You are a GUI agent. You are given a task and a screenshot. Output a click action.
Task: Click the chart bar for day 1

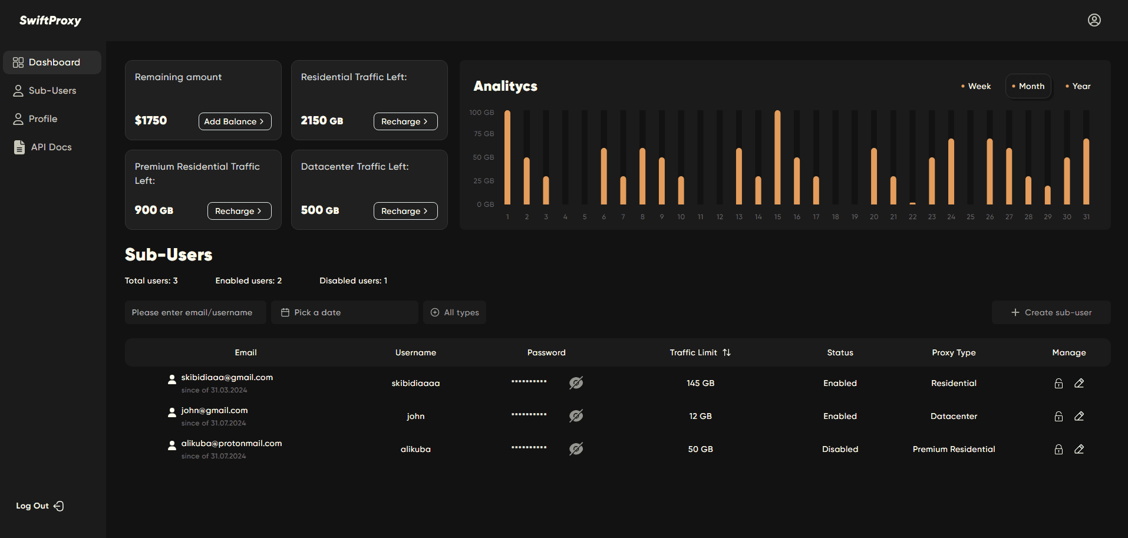coord(507,157)
